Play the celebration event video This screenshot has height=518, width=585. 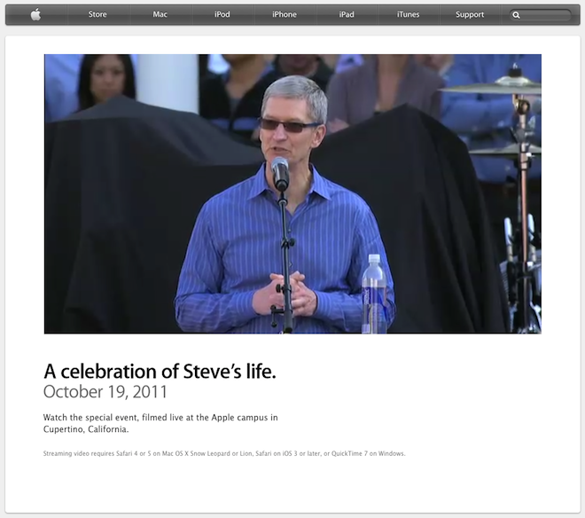(292, 194)
